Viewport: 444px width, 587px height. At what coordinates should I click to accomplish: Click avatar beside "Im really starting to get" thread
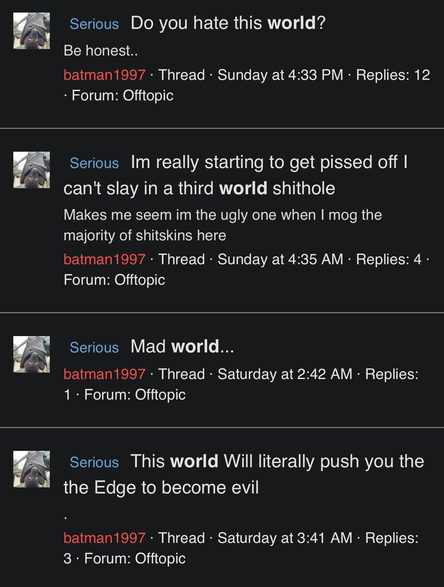[32, 170]
